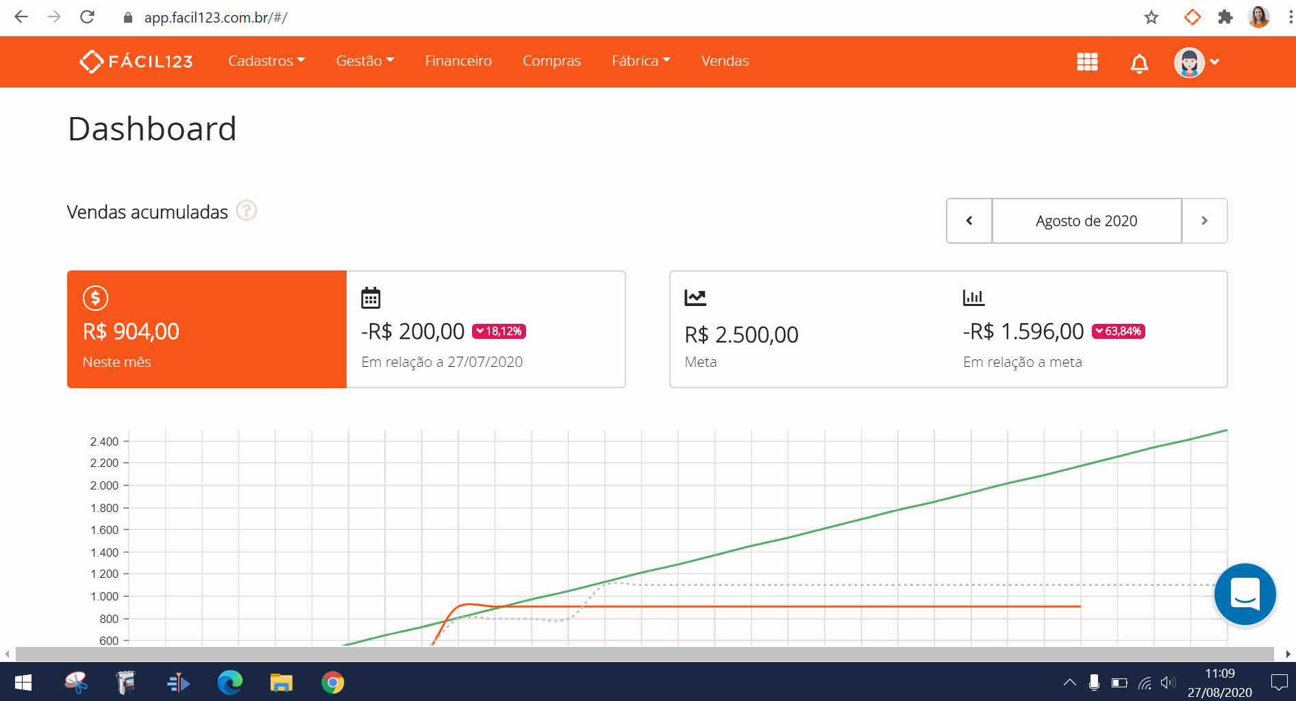The image size is (1296, 701).
Task: Open the Windows Start menu
Action: (x=23, y=683)
